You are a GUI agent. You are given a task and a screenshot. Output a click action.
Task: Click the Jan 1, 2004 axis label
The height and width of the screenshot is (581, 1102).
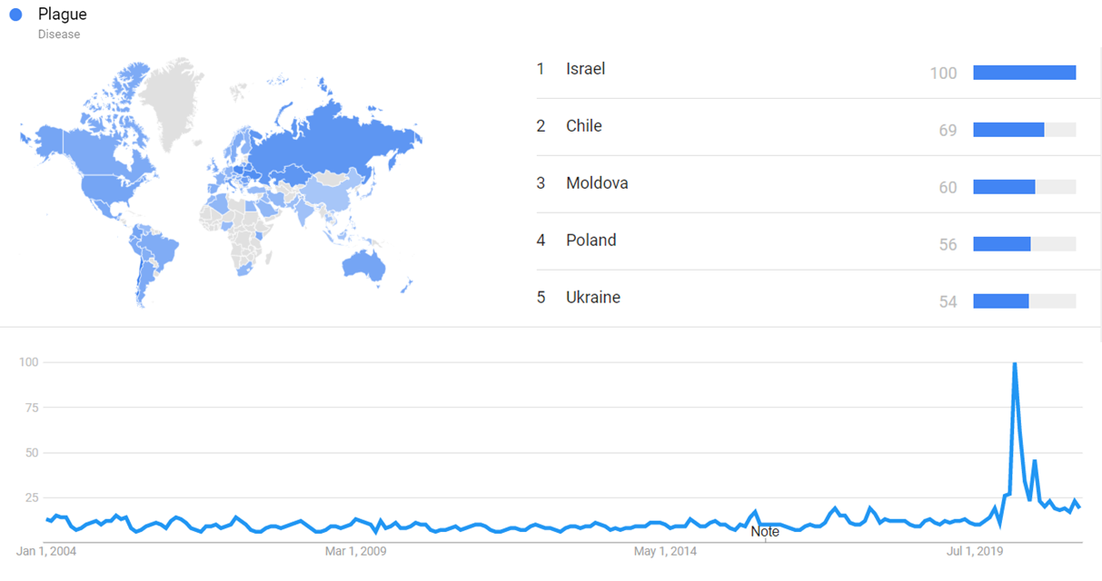point(46,551)
